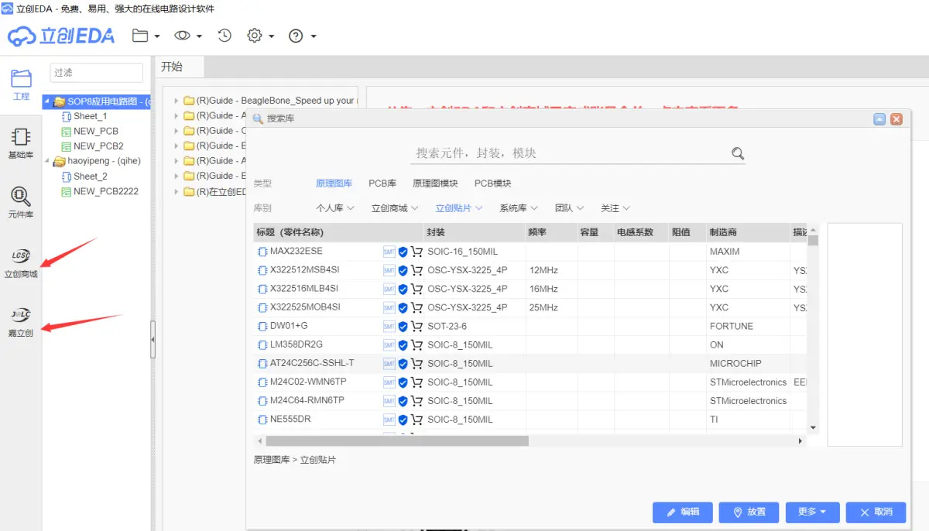This screenshot has height=531, width=929.
Task: Select the 原理图模块 type tab
Action: pyautogui.click(x=435, y=183)
